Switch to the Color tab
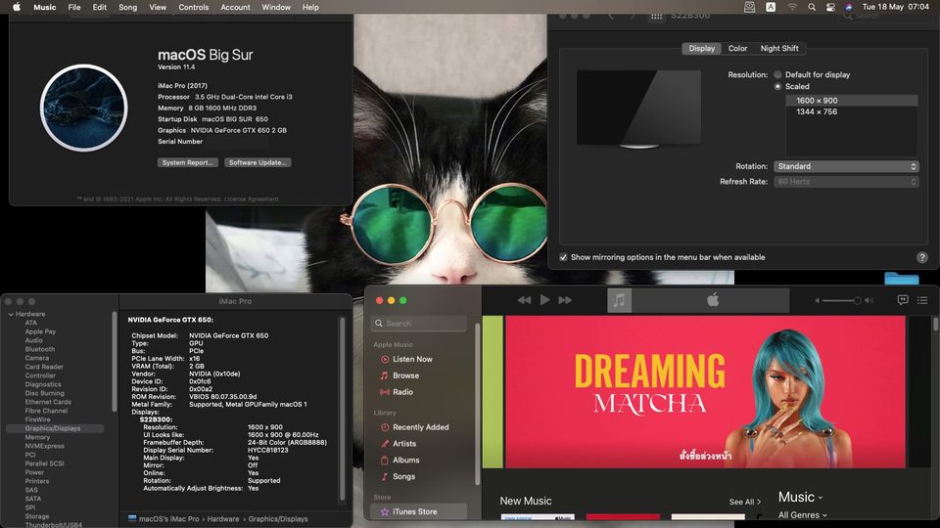The image size is (940, 528). [x=737, y=49]
